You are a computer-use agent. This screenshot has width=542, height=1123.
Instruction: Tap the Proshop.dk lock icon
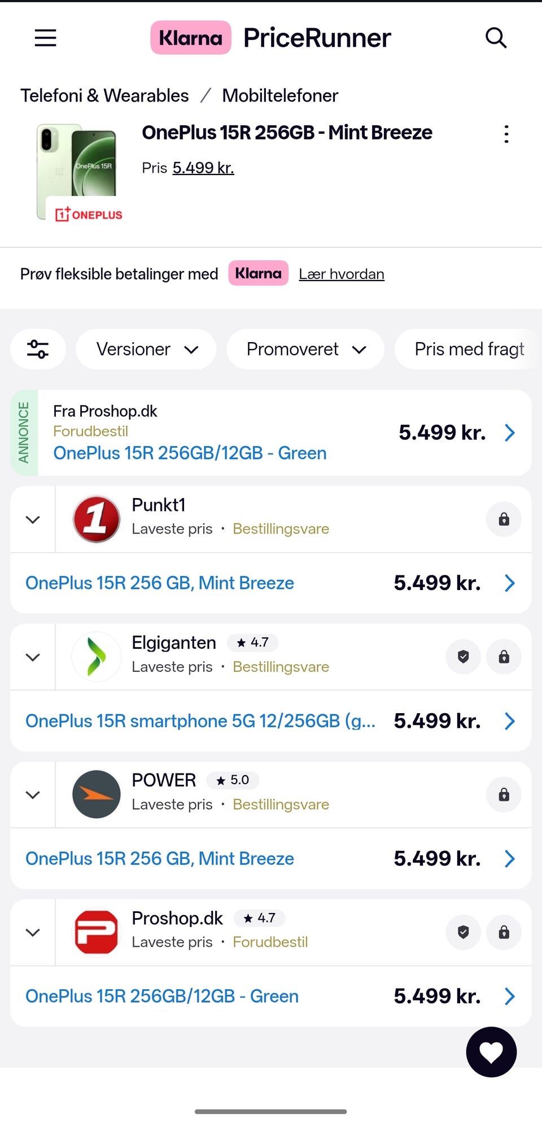[504, 932]
